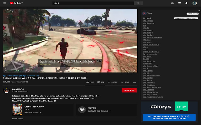Subscribe to XpertThief
The height and width of the screenshot is (125, 201).
(129, 90)
